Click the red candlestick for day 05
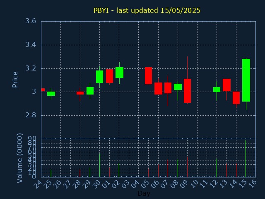This screenshot has width=265, height=199. tap(148, 75)
